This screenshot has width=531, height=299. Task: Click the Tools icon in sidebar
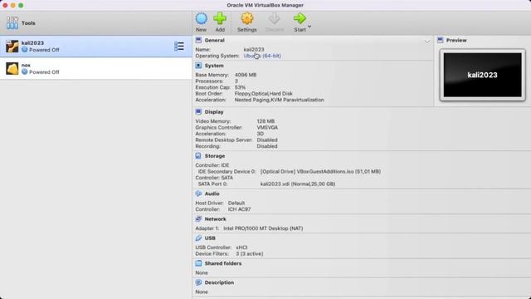[12, 23]
